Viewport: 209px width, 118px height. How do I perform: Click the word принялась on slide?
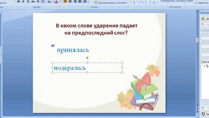click(73, 50)
